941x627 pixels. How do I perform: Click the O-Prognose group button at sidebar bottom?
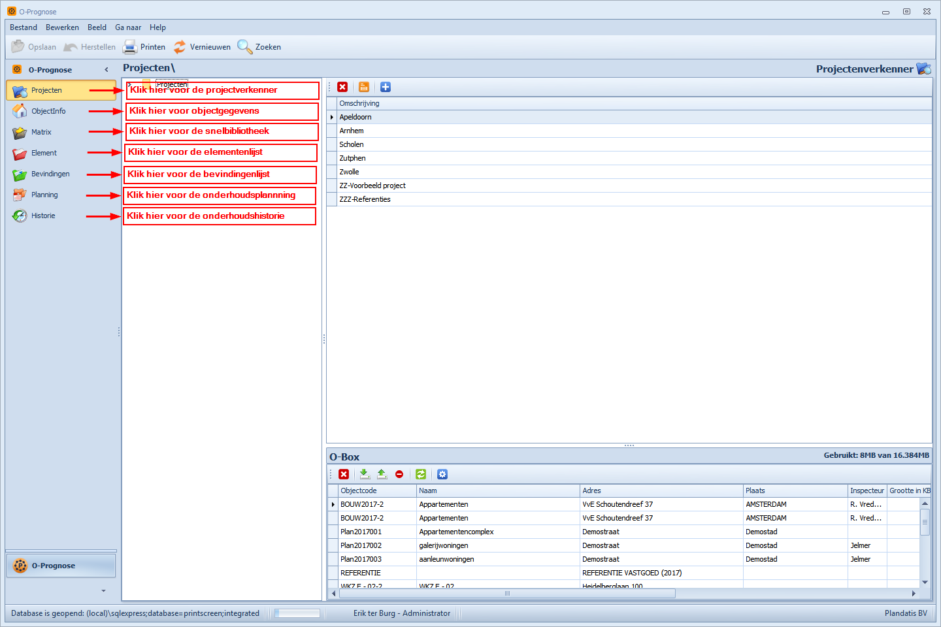click(61, 566)
